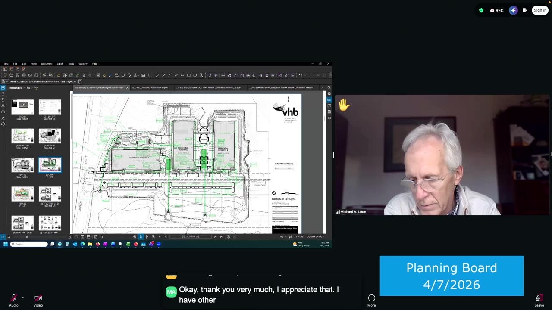
Task: Choose the Pan hand tool in bottom bar
Action: click(x=135, y=237)
